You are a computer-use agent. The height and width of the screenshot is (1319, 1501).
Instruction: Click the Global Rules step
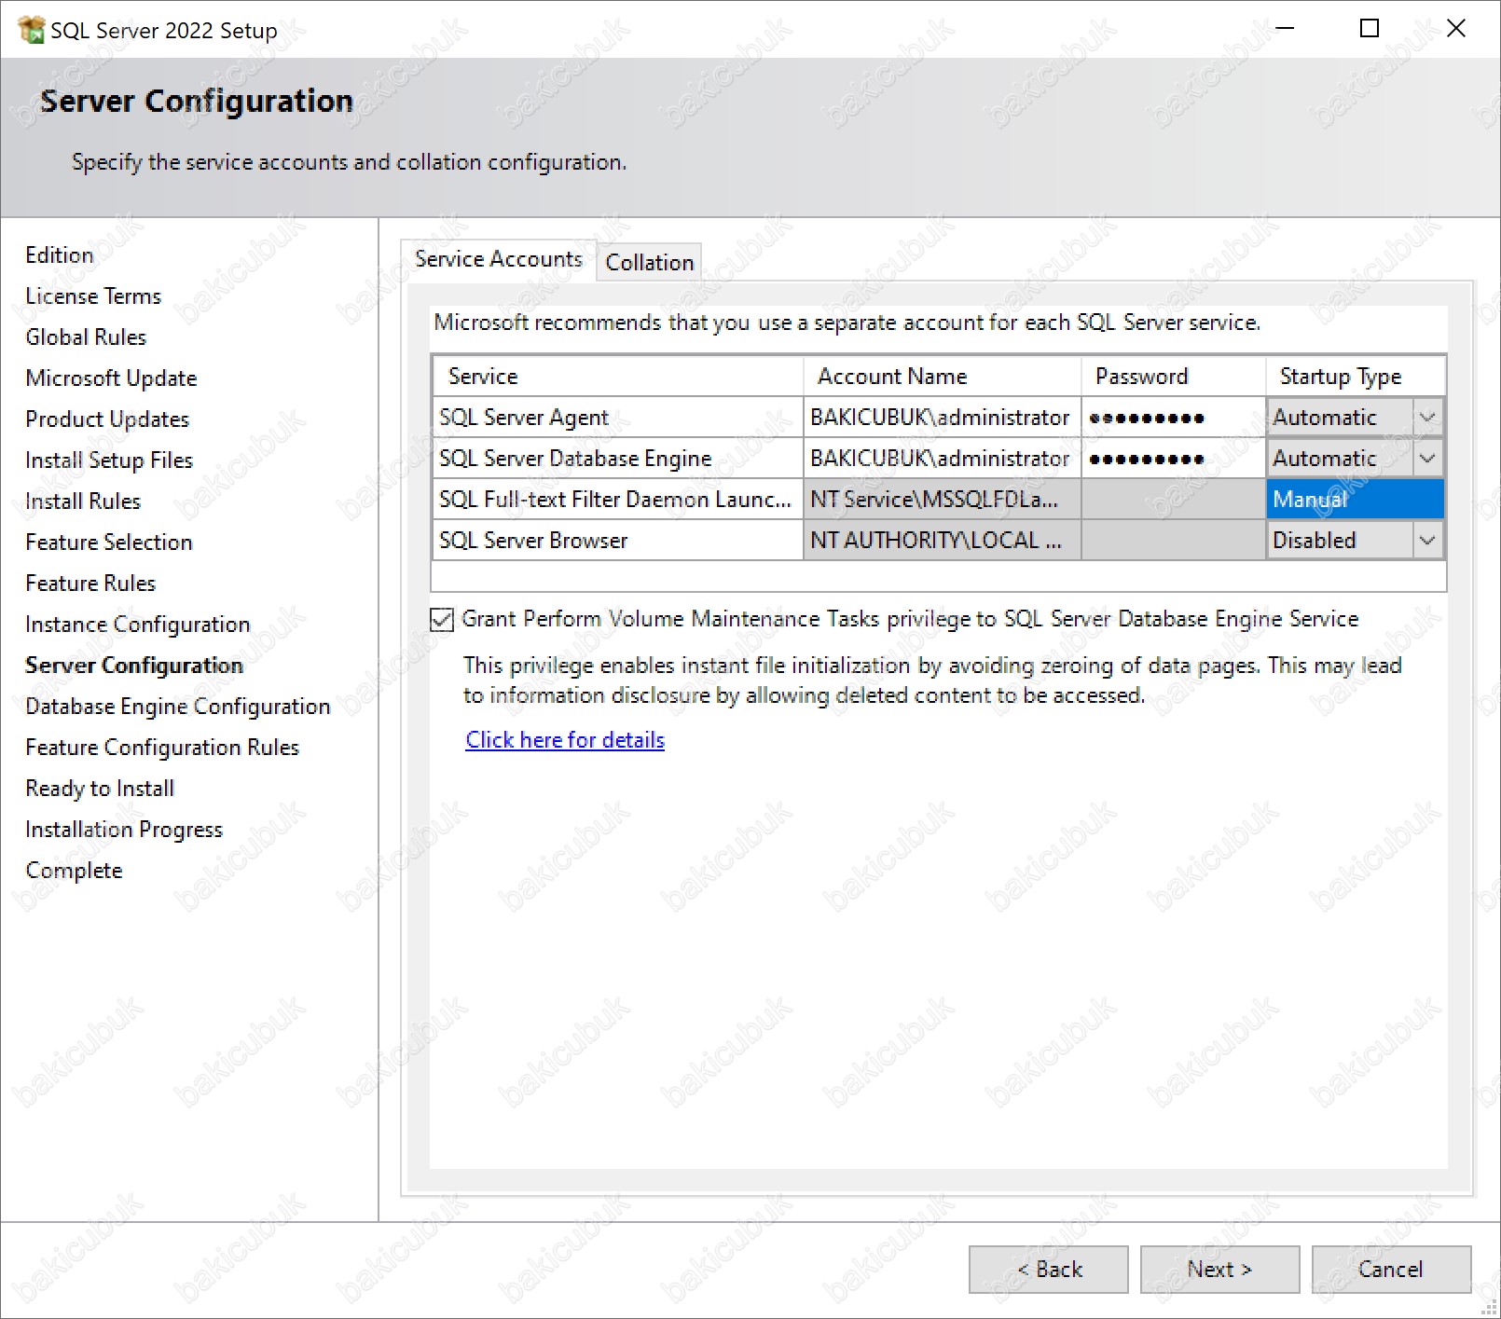tap(86, 337)
